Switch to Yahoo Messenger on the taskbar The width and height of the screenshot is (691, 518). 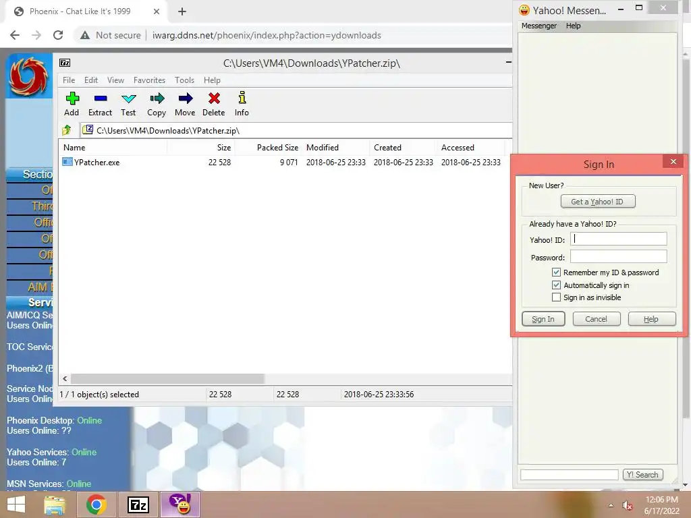[180, 505]
